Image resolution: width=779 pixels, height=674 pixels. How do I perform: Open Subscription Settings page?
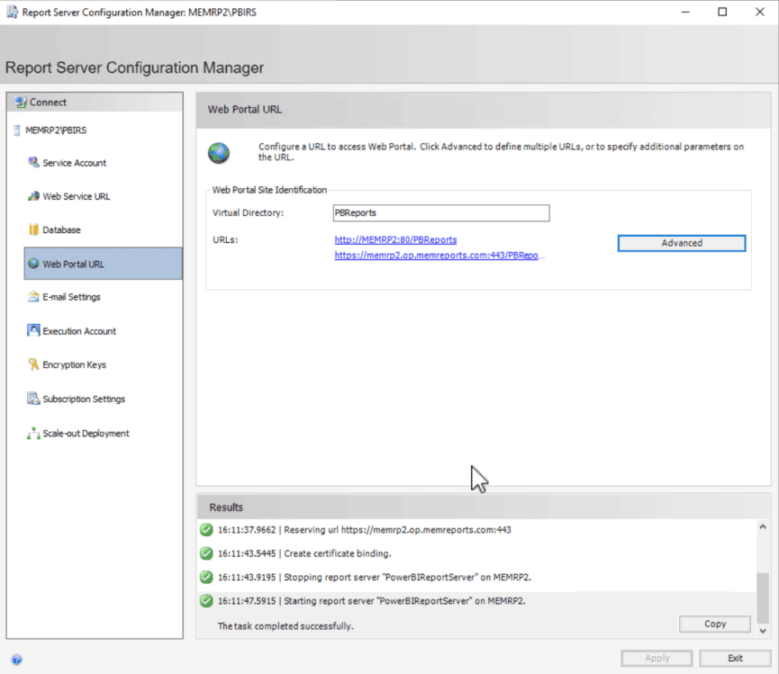[x=84, y=399]
